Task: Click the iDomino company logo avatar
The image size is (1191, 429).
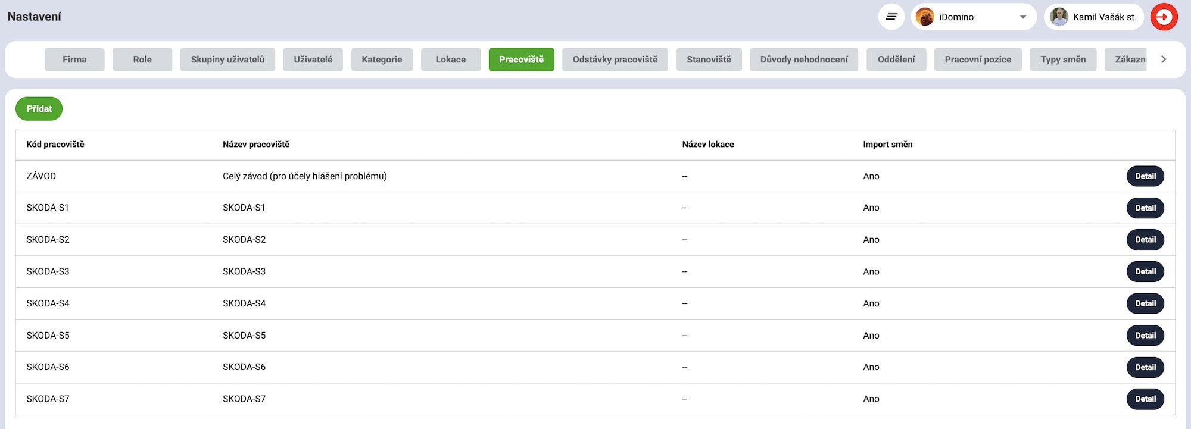Action: pos(925,17)
